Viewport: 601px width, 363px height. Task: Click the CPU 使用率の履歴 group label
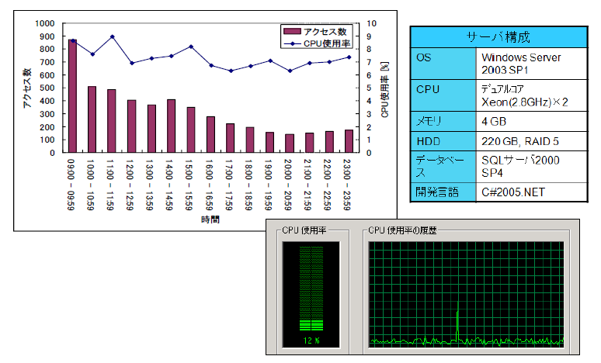click(x=402, y=230)
